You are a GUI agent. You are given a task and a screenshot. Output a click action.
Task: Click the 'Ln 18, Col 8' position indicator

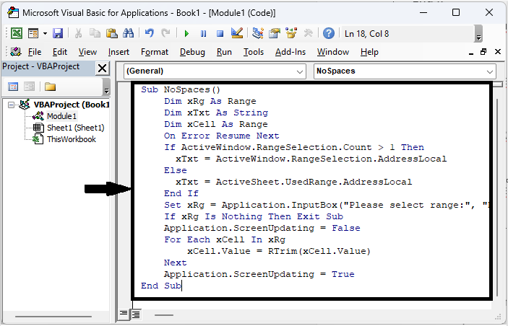click(367, 34)
